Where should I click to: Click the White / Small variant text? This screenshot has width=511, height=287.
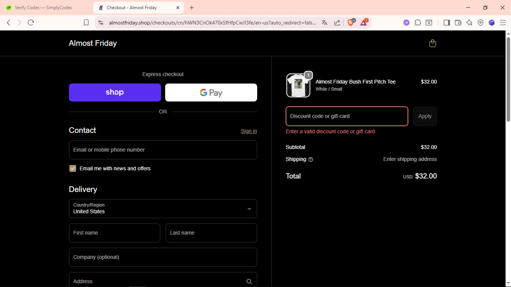pyautogui.click(x=329, y=89)
